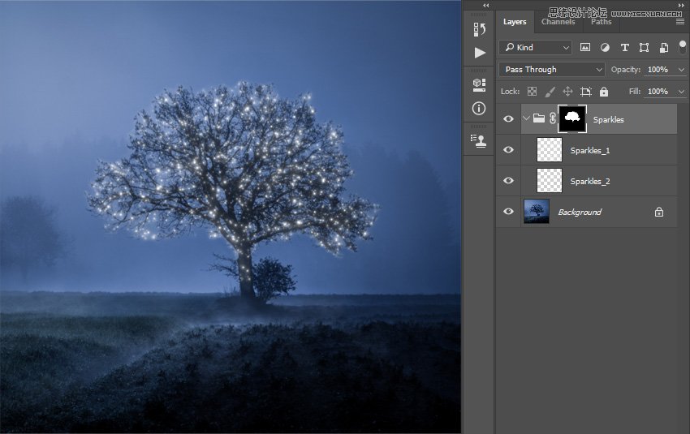Open the Actions panel play icon
Screen dimensions: 690x434
tap(480, 53)
